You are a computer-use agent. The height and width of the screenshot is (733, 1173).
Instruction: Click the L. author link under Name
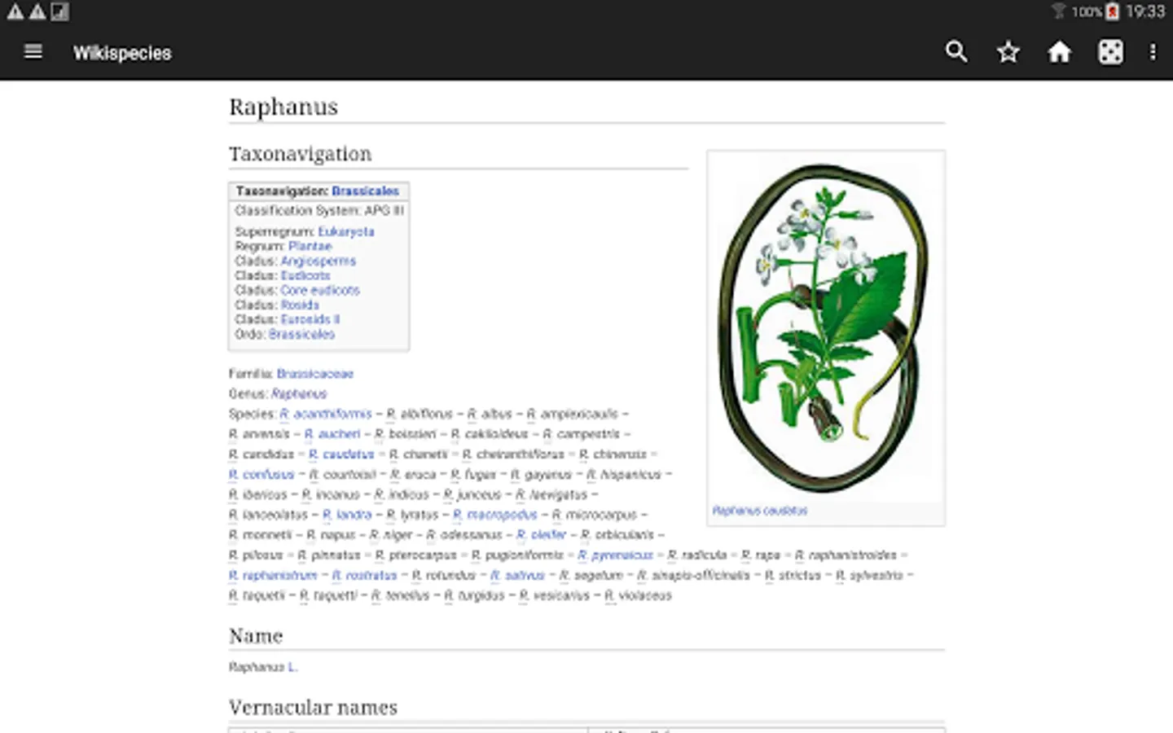292,667
